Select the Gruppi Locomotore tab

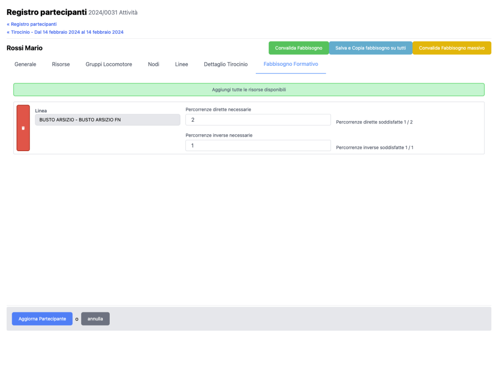tap(109, 64)
